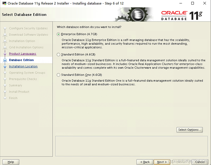Screen dimensions: 211x165
Task: Go back with the Back button
Action: click(145, 162)
